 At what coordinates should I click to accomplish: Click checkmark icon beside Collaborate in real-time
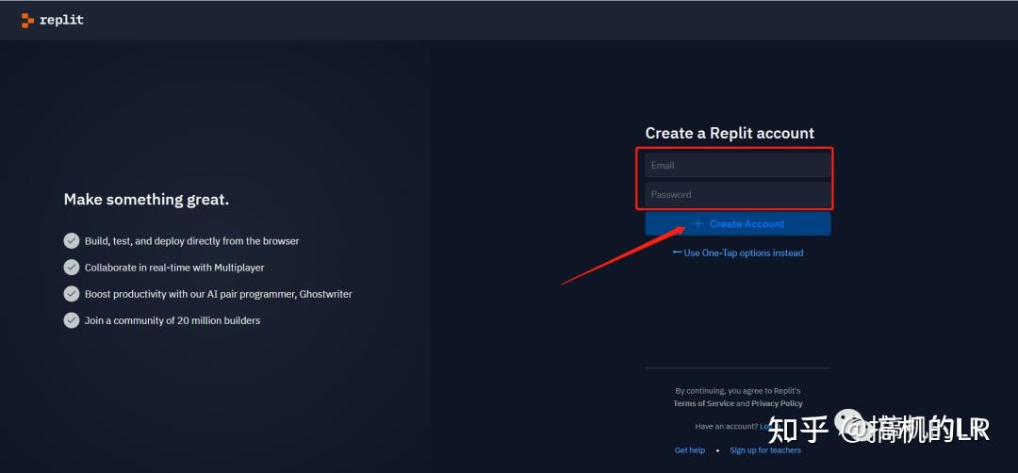pyautogui.click(x=72, y=268)
